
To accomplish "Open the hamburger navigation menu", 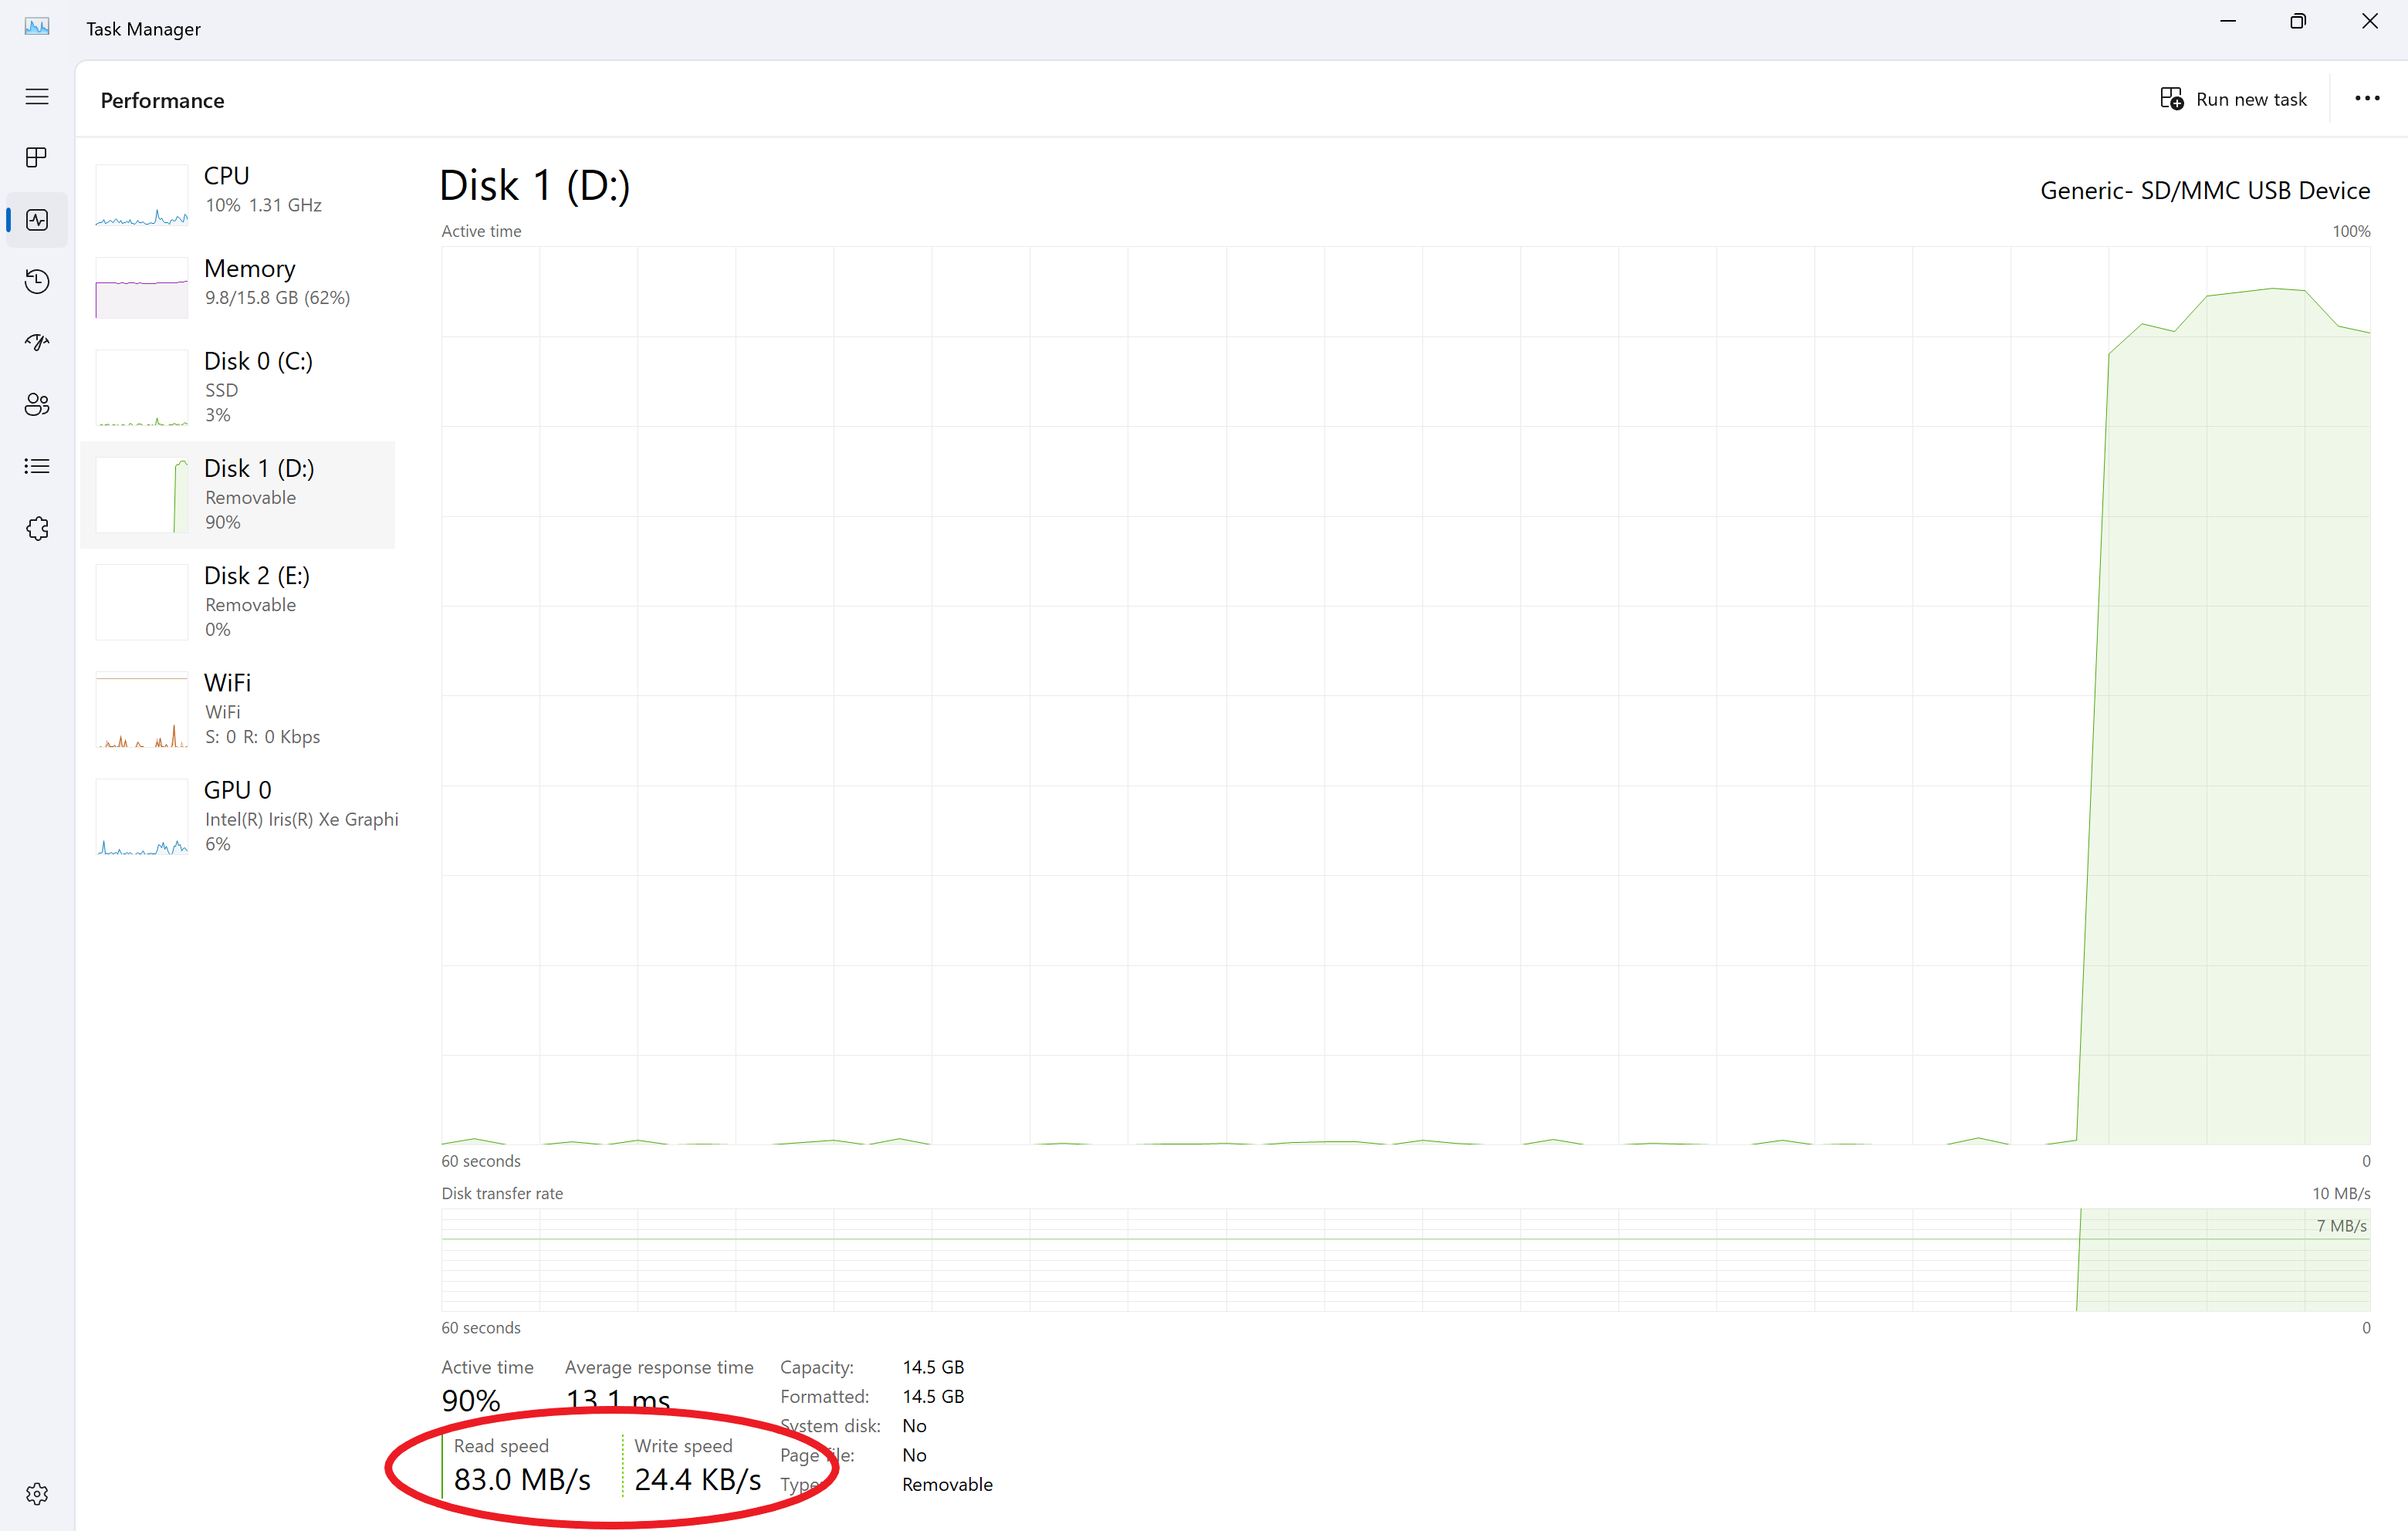I will [x=37, y=97].
